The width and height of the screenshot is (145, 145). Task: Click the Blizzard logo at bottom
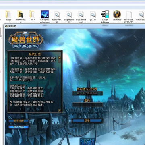[x=87, y=141]
